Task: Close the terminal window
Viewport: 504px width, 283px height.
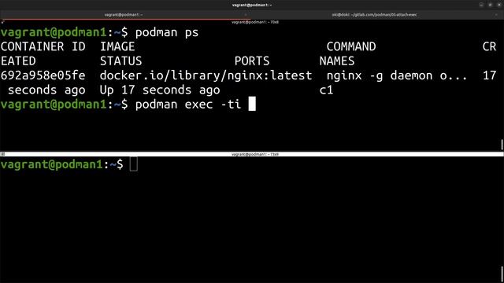Action: pyautogui.click(x=499, y=5)
